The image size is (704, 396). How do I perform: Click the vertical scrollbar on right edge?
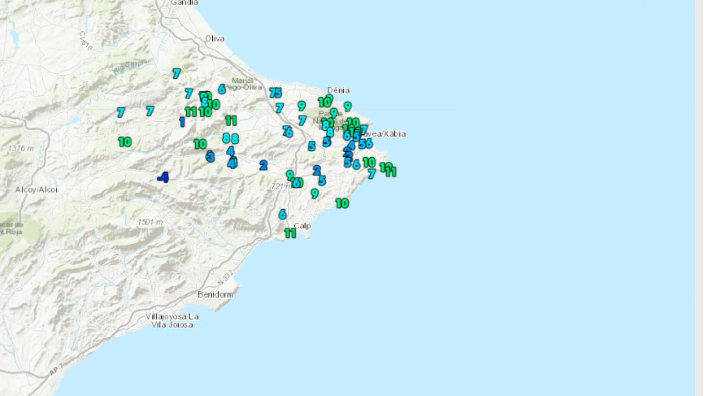coord(699,198)
